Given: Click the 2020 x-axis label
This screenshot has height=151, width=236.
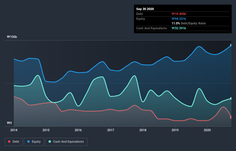Looking at the screenshot, I should (207, 130).
